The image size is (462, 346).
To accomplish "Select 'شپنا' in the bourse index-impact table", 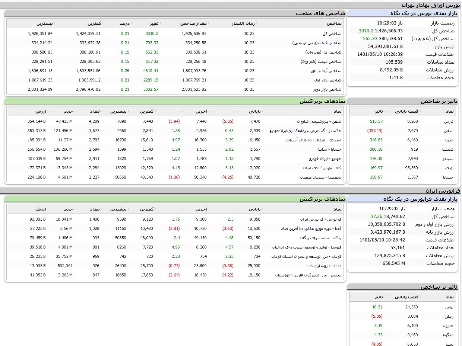I will (449, 140).
